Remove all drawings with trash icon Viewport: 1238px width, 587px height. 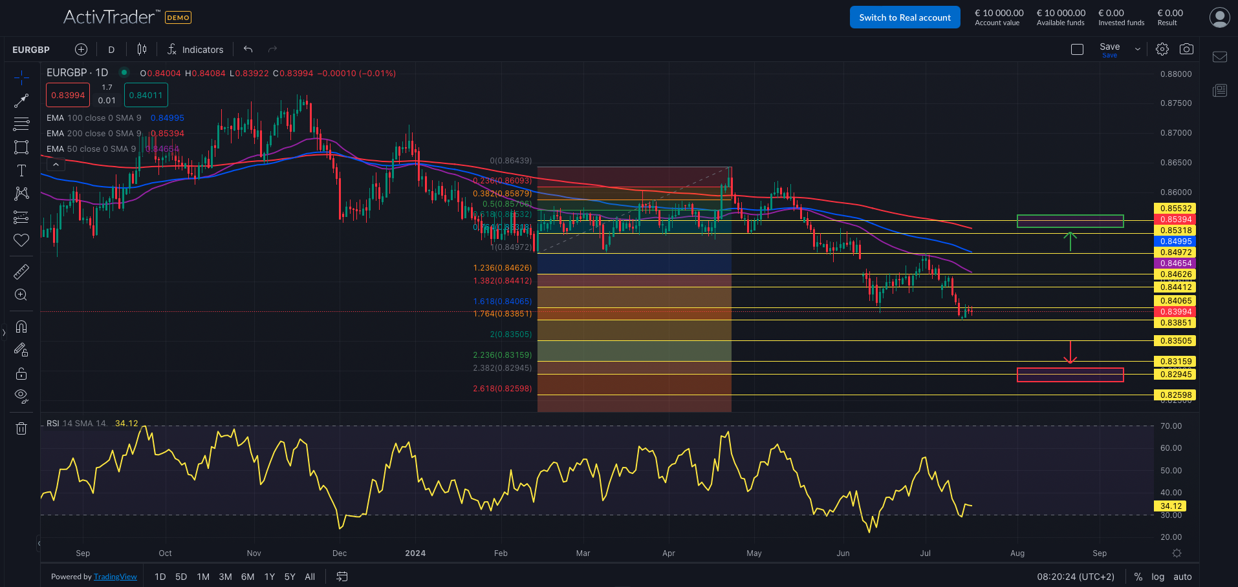[x=21, y=427]
